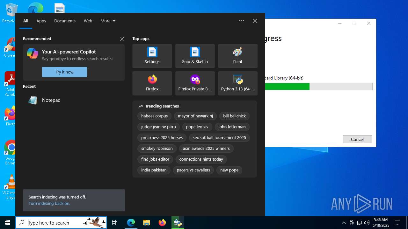
Task: Click Try it now for Copilot
Action: coord(64,72)
